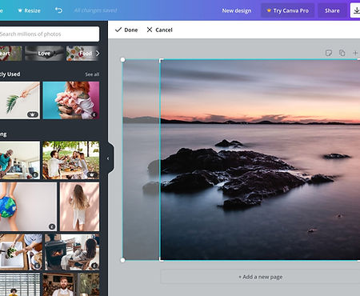Click Add a new page
This screenshot has height=296, width=360.
261,277
